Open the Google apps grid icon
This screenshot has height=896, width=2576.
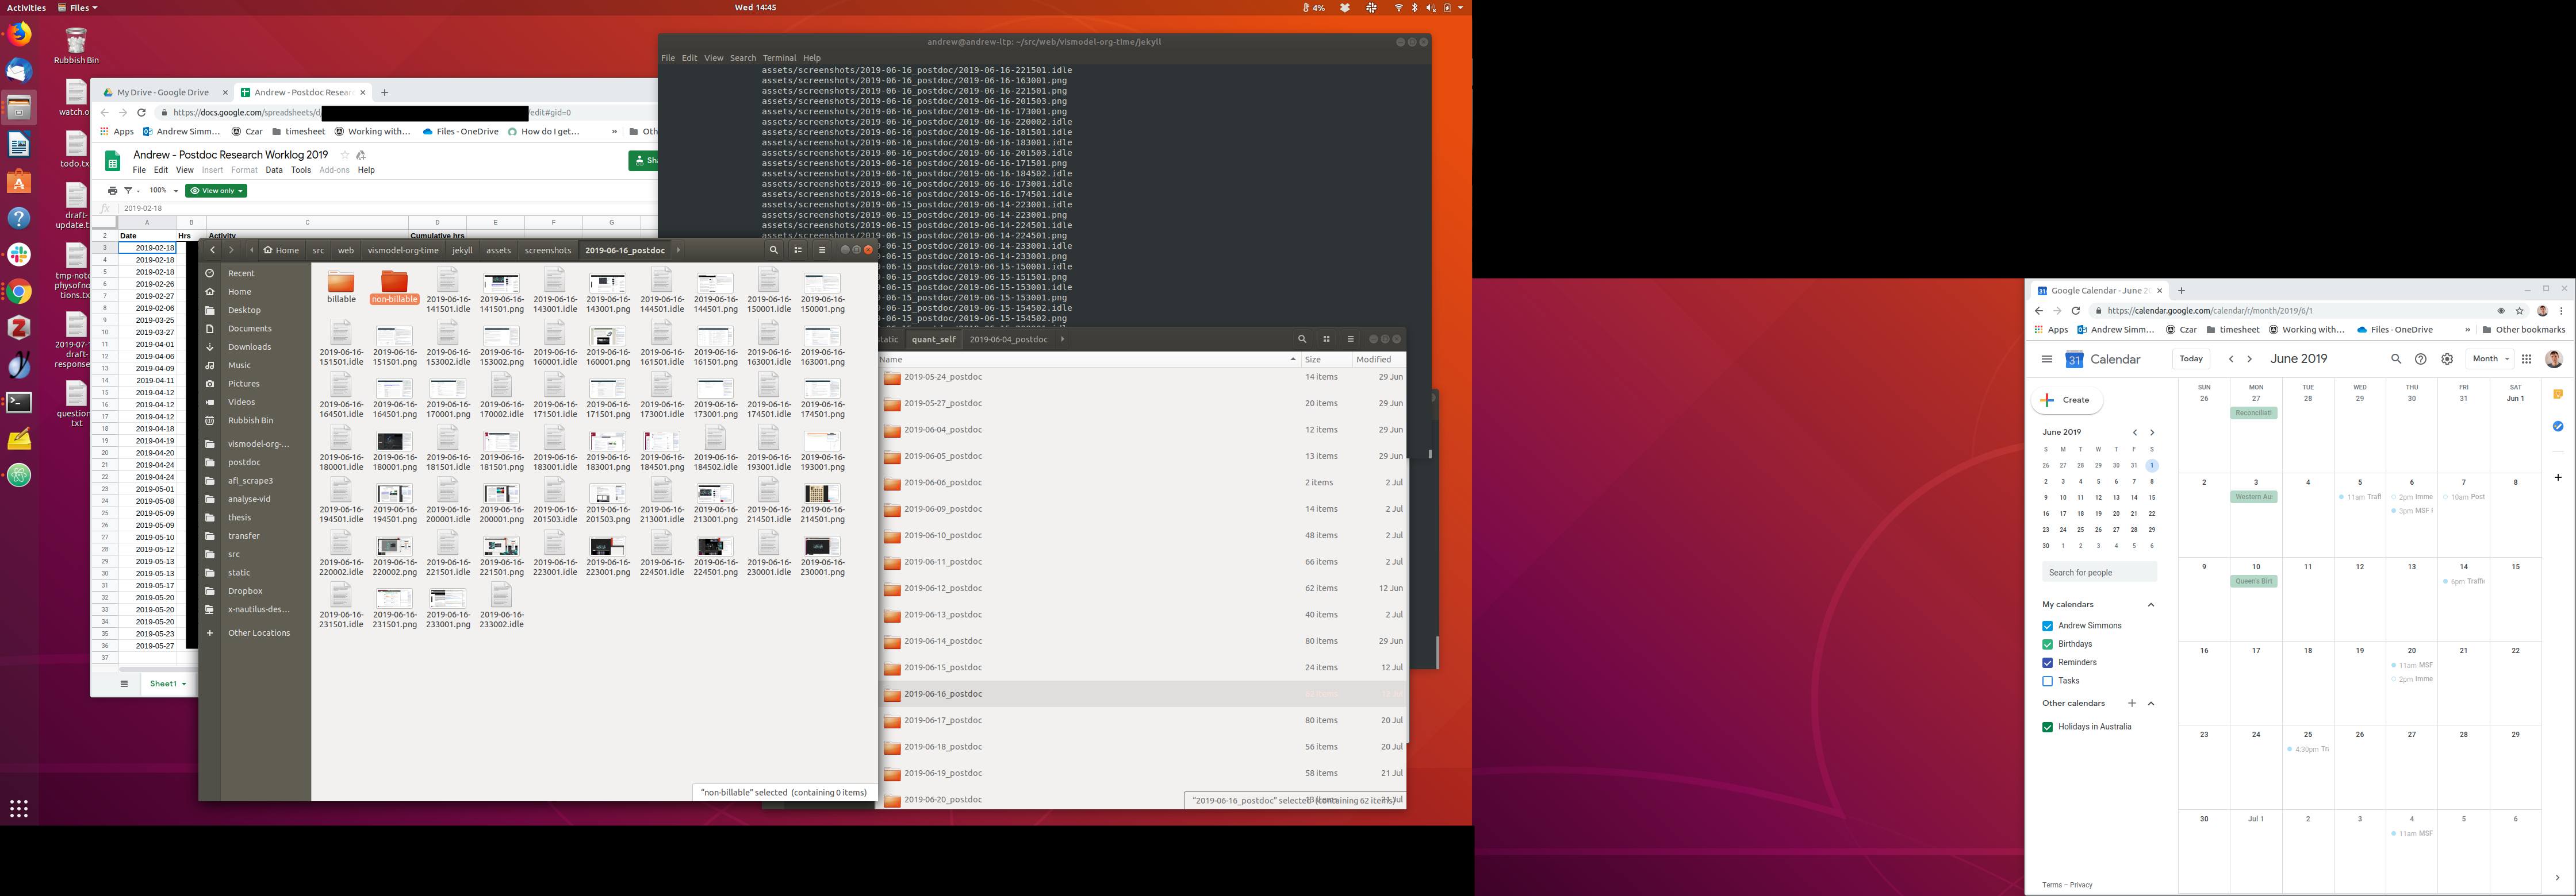[x=2526, y=360]
